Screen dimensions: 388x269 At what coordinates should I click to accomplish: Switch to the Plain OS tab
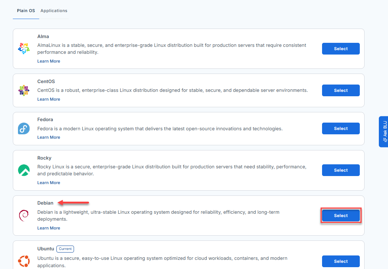pyautogui.click(x=26, y=11)
